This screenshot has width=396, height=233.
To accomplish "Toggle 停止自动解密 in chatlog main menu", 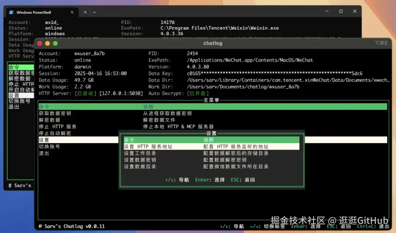I will pos(55,133).
